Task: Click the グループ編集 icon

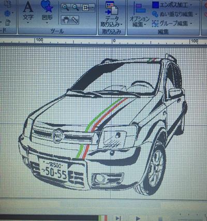Action: tap(155, 23)
